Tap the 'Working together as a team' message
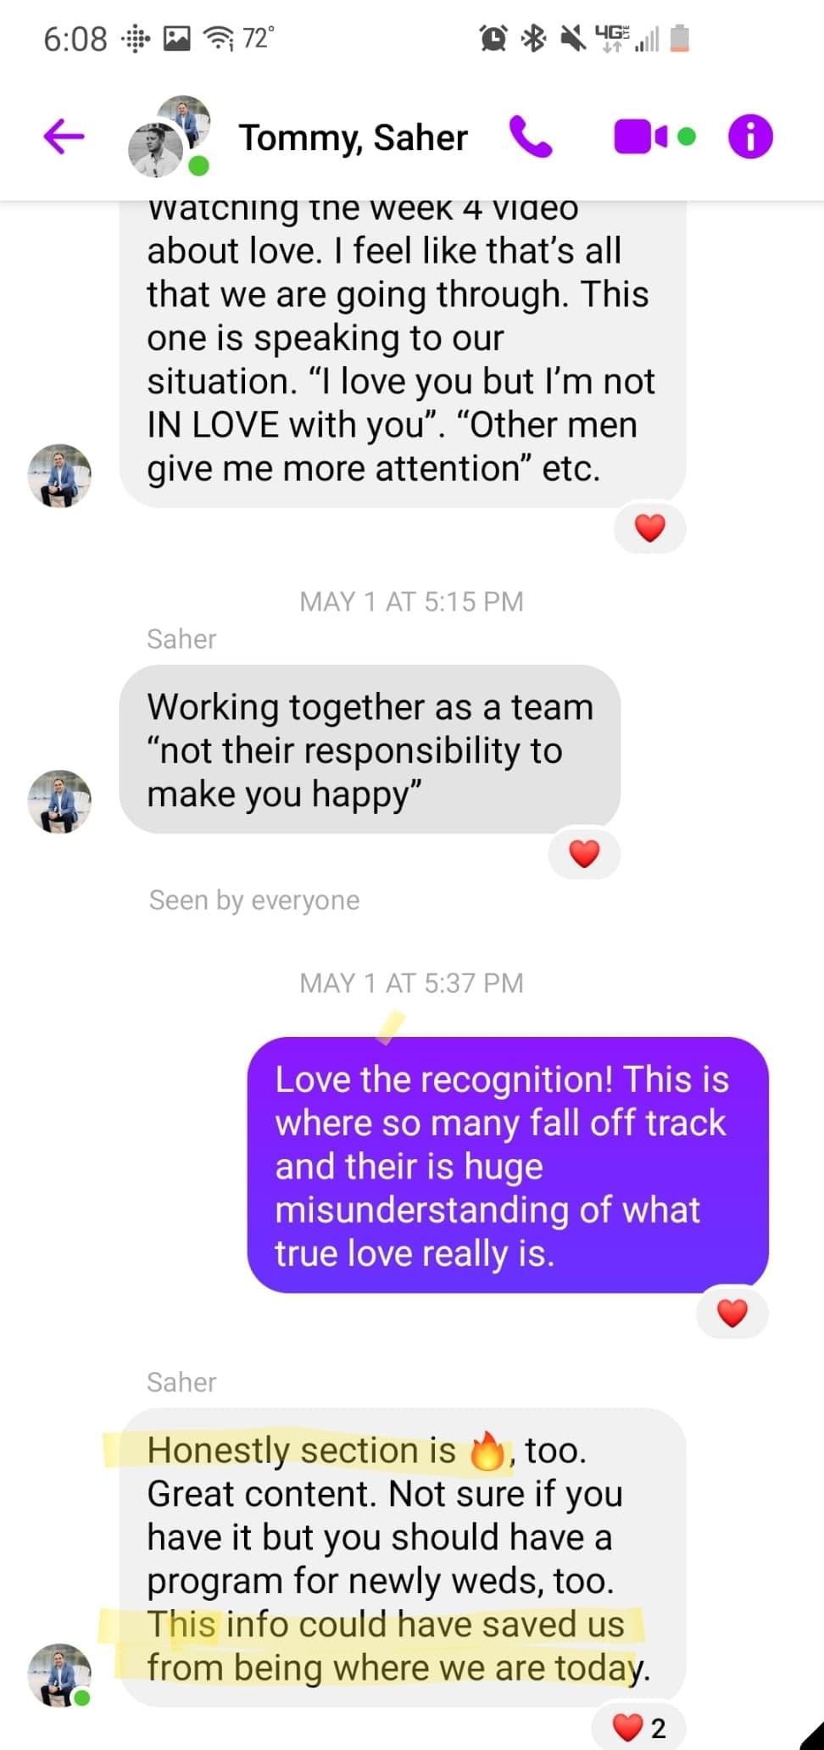The image size is (824, 1750). coord(370,750)
